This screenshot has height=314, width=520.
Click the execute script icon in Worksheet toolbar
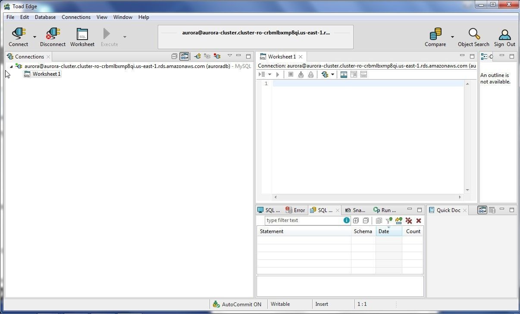point(261,74)
